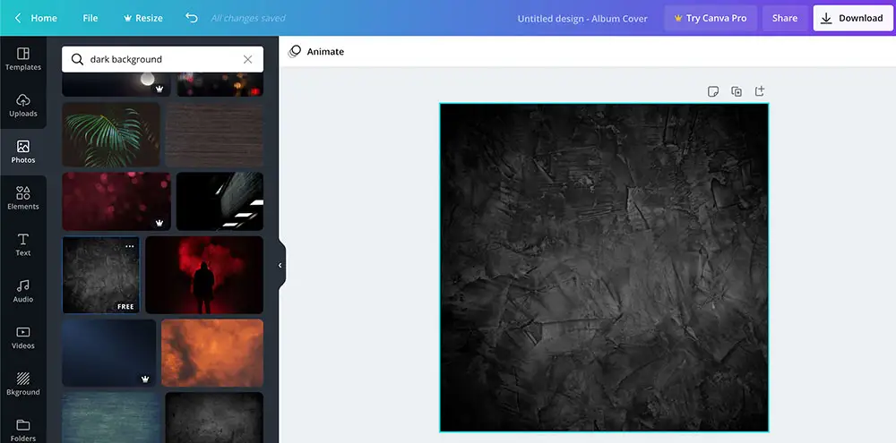The width and height of the screenshot is (896, 443).
Task: Open options menu on gray texture photo
Action: (x=130, y=246)
